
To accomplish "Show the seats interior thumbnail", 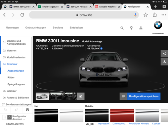I will pos(70,96).
